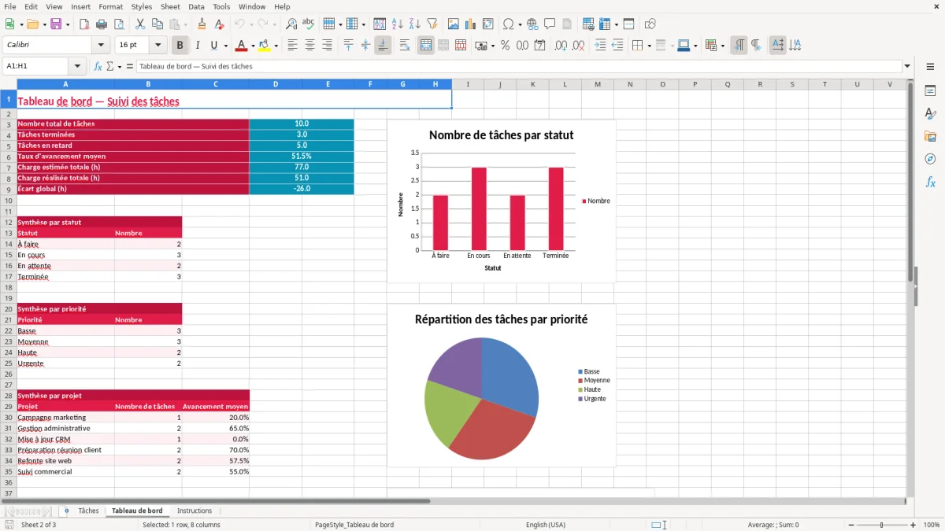Sort ascending A to Z

398,24
